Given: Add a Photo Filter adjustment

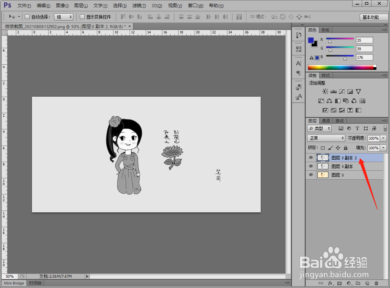Looking at the screenshot, I should tap(346, 101).
